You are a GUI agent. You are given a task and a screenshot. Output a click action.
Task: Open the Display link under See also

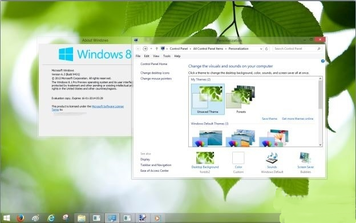(145, 159)
